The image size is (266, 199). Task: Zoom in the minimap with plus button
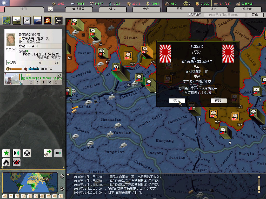[62, 176]
